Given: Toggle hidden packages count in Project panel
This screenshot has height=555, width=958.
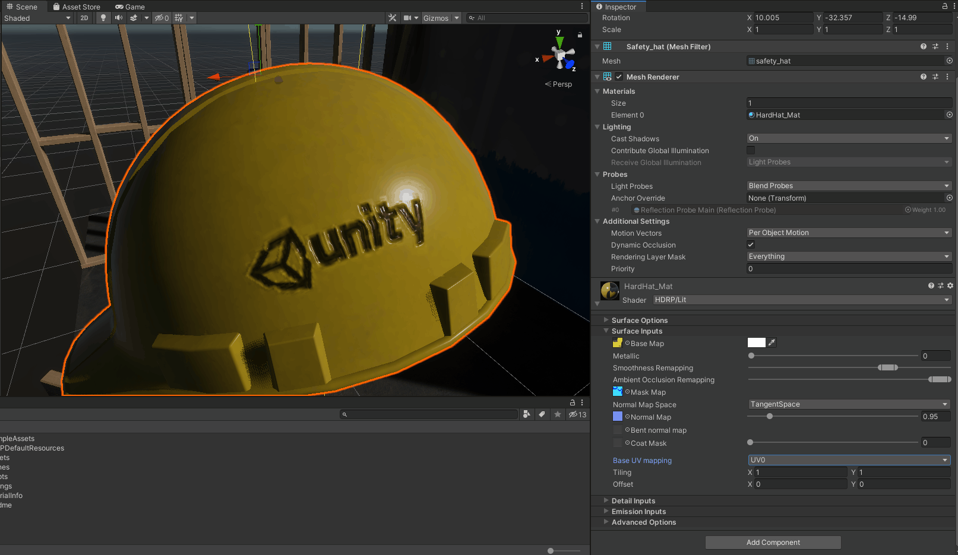Looking at the screenshot, I should tap(577, 414).
